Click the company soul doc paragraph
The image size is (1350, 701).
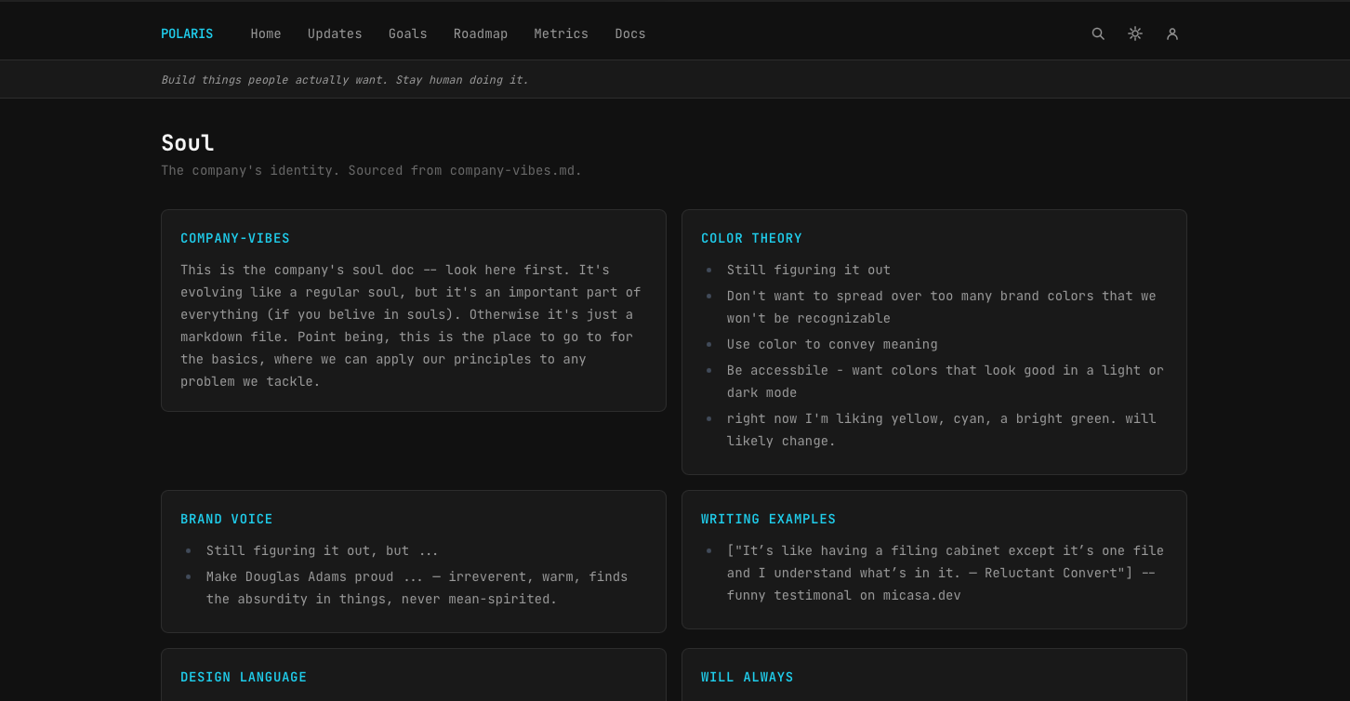pos(411,325)
